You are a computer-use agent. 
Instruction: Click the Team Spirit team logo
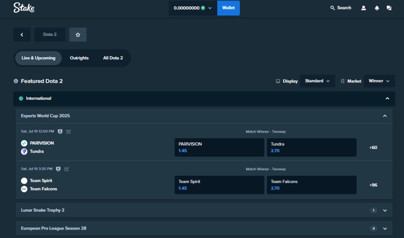point(24,181)
